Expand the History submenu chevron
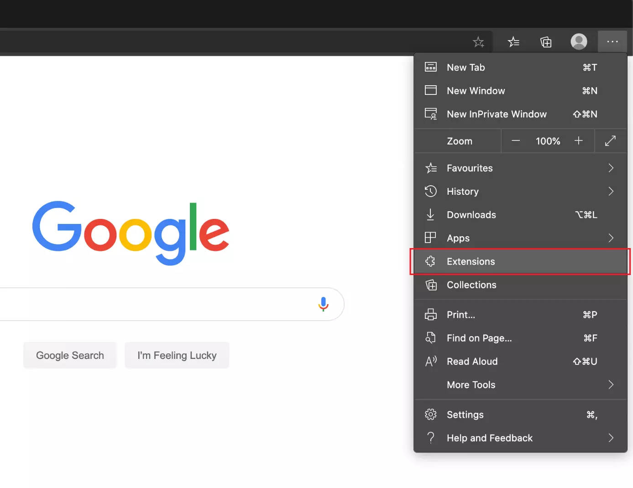This screenshot has height=488, width=633. (x=611, y=192)
